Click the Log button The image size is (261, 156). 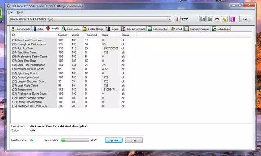click(134, 140)
